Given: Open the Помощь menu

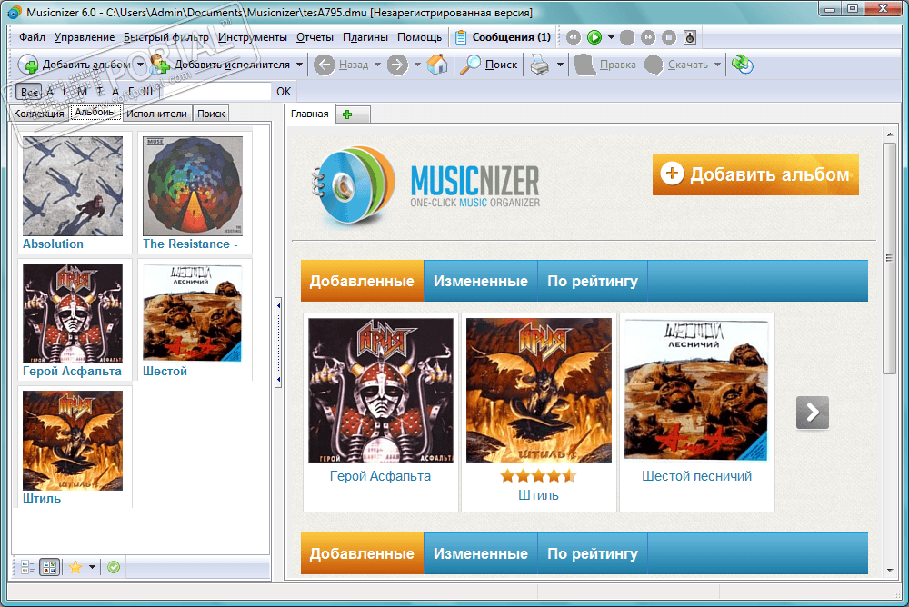Looking at the screenshot, I should (x=419, y=37).
